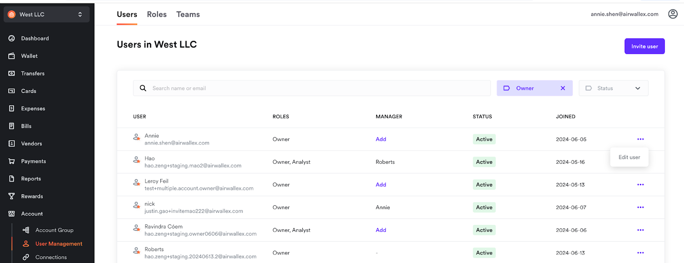Open Connections in the Account submenu
684x263 pixels.
point(51,257)
